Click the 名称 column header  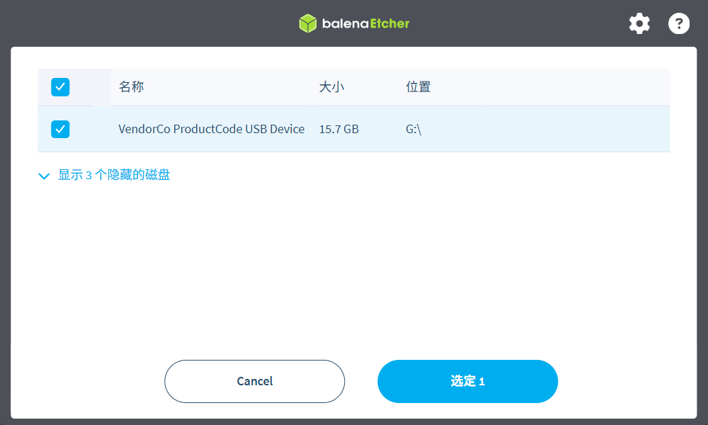[x=131, y=87]
